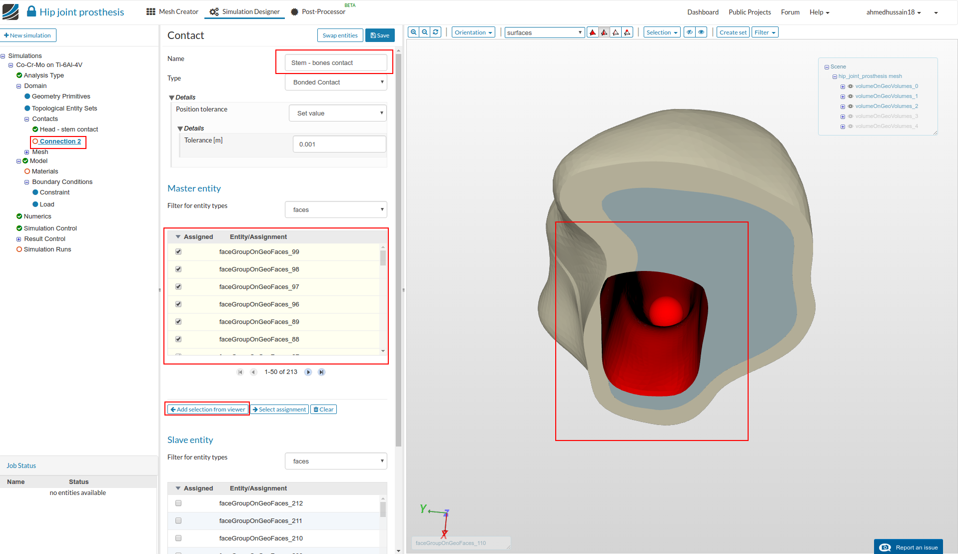Check faceGroupOnGeoFaces_212 in slave entity list
Image resolution: width=958 pixels, height=554 pixels.
(x=178, y=503)
